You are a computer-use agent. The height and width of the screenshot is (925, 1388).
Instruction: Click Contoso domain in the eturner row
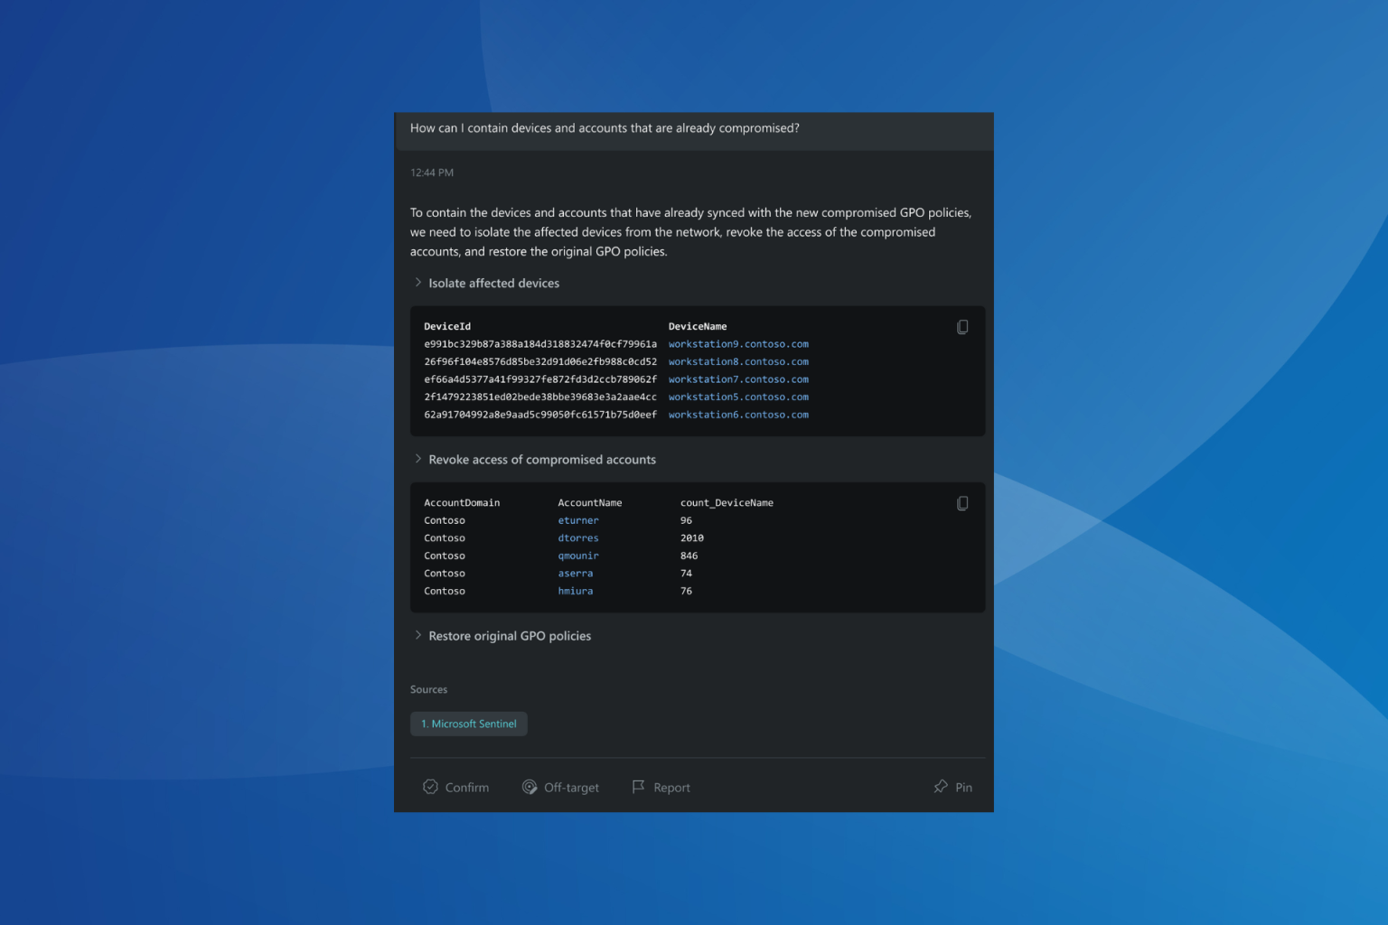pyautogui.click(x=445, y=520)
